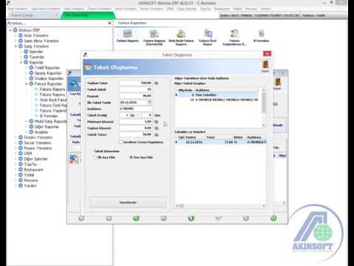Click the Tutar column header
The height and width of the screenshot is (266, 354).
coord(211,137)
